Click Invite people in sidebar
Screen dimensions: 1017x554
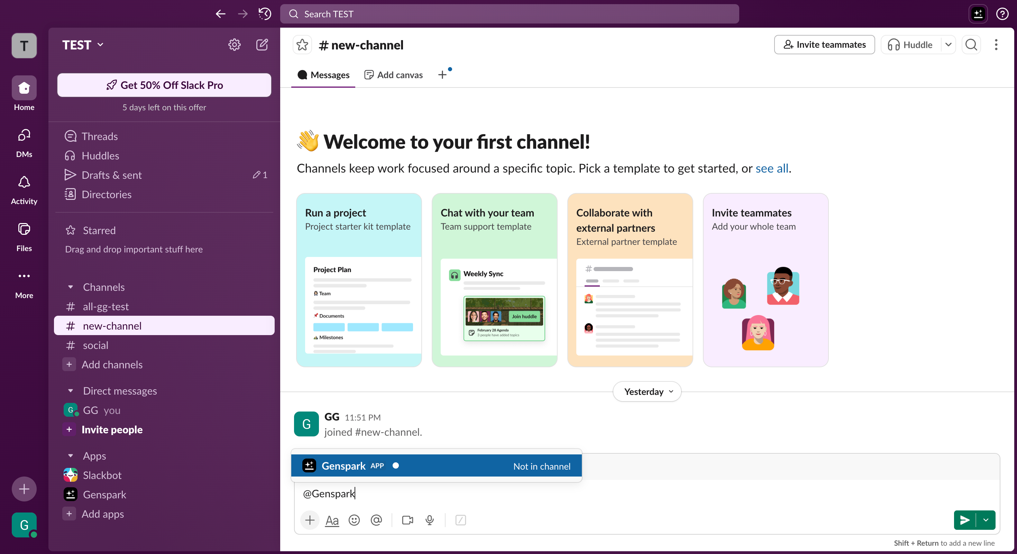164,429
